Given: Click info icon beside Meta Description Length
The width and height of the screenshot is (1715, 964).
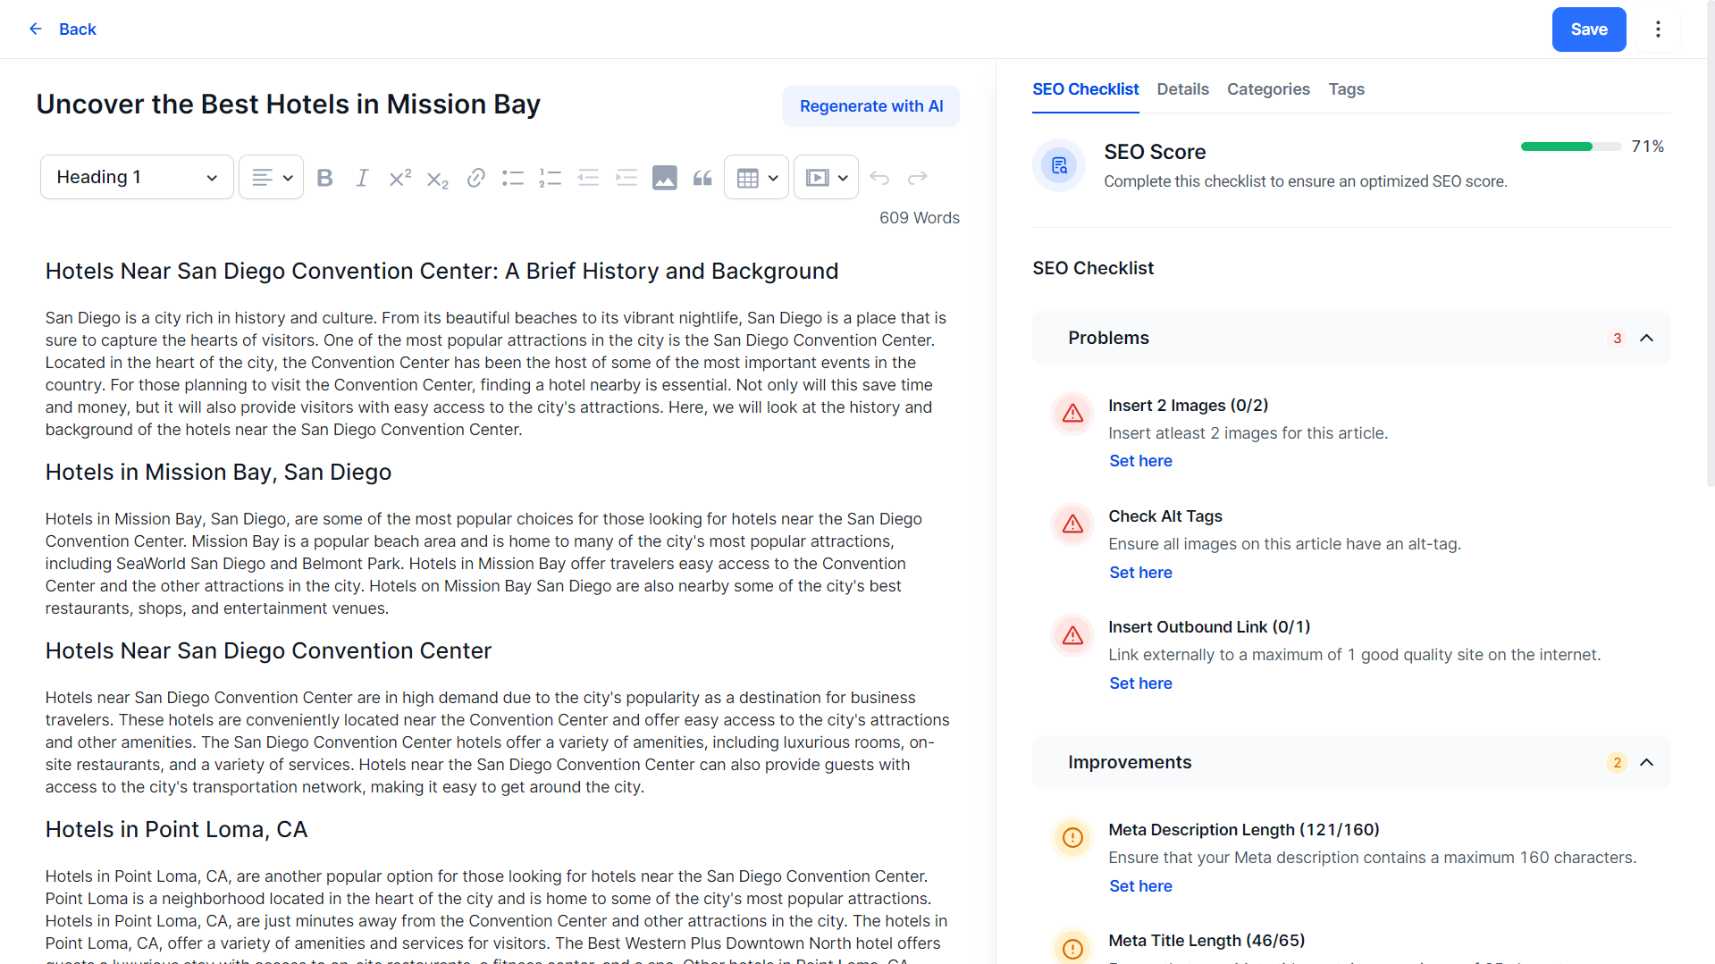Looking at the screenshot, I should pyautogui.click(x=1072, y=838).
